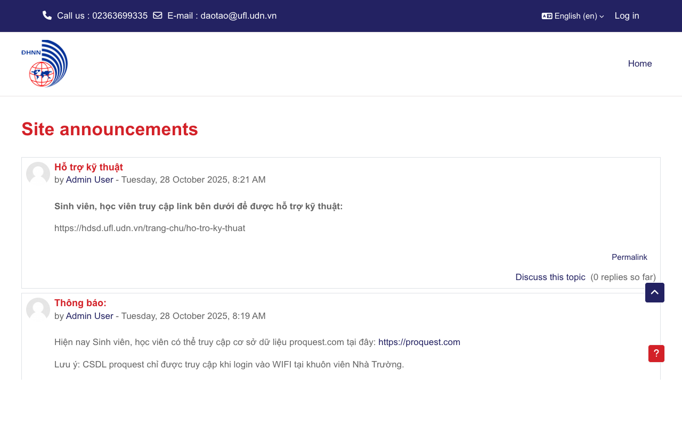Open the Thông báo announcement
Screen dimensions: 682x426
click(x=80, y=302)
